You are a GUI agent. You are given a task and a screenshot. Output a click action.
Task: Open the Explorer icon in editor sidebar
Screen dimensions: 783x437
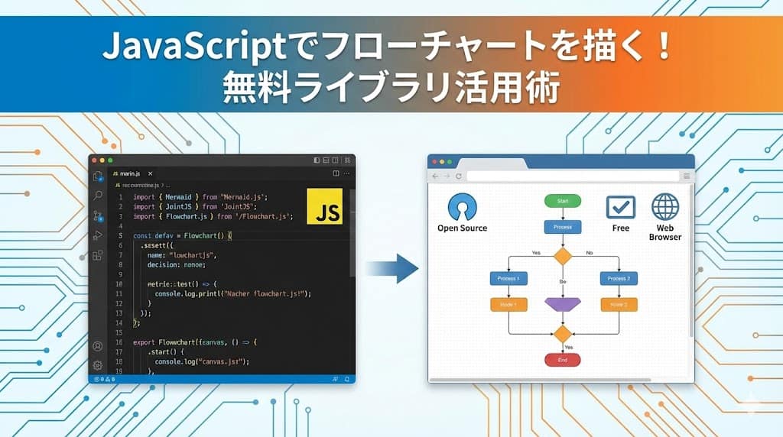(98, 176)
